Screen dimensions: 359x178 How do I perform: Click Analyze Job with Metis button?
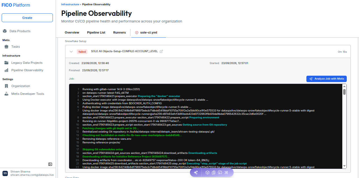tap(326, 79)
